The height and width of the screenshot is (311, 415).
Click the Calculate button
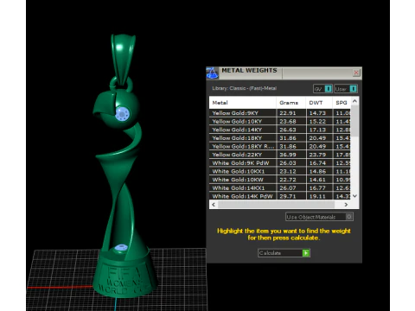point(284,253)
